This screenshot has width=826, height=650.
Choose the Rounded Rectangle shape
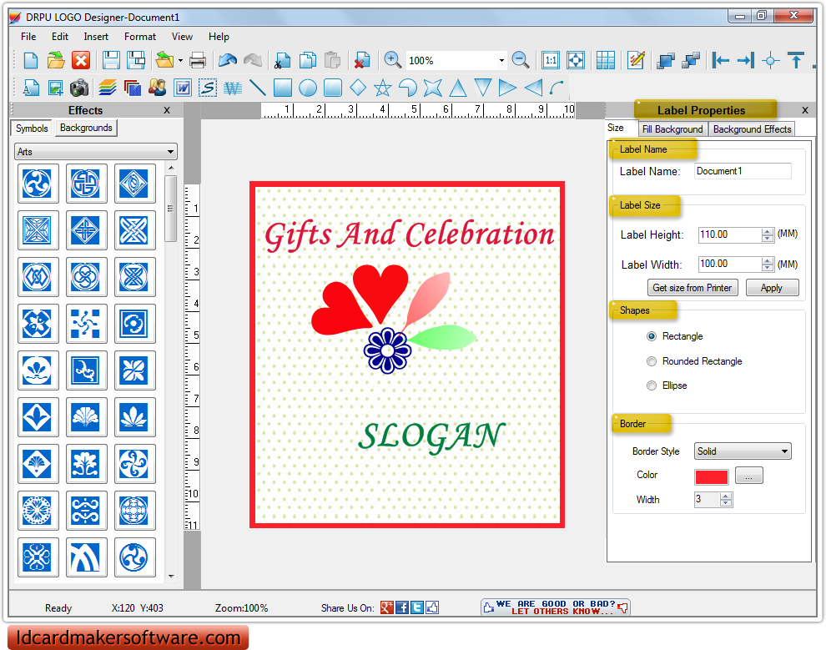pos(651,361)
